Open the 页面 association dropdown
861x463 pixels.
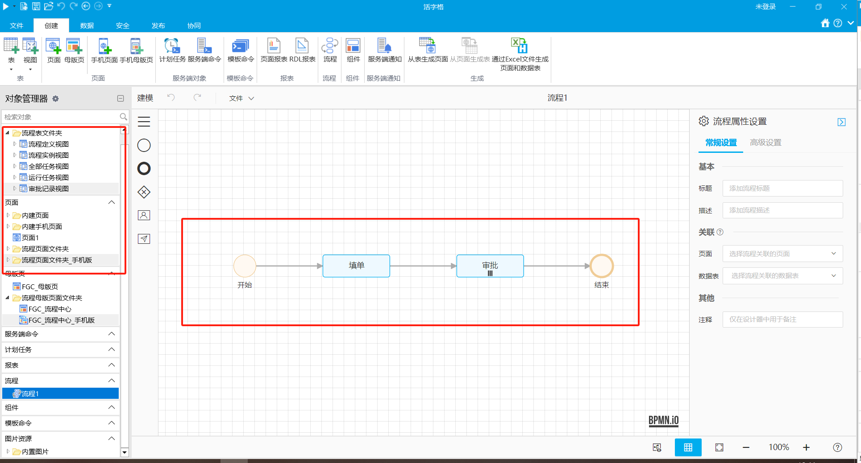click(782, 254)
